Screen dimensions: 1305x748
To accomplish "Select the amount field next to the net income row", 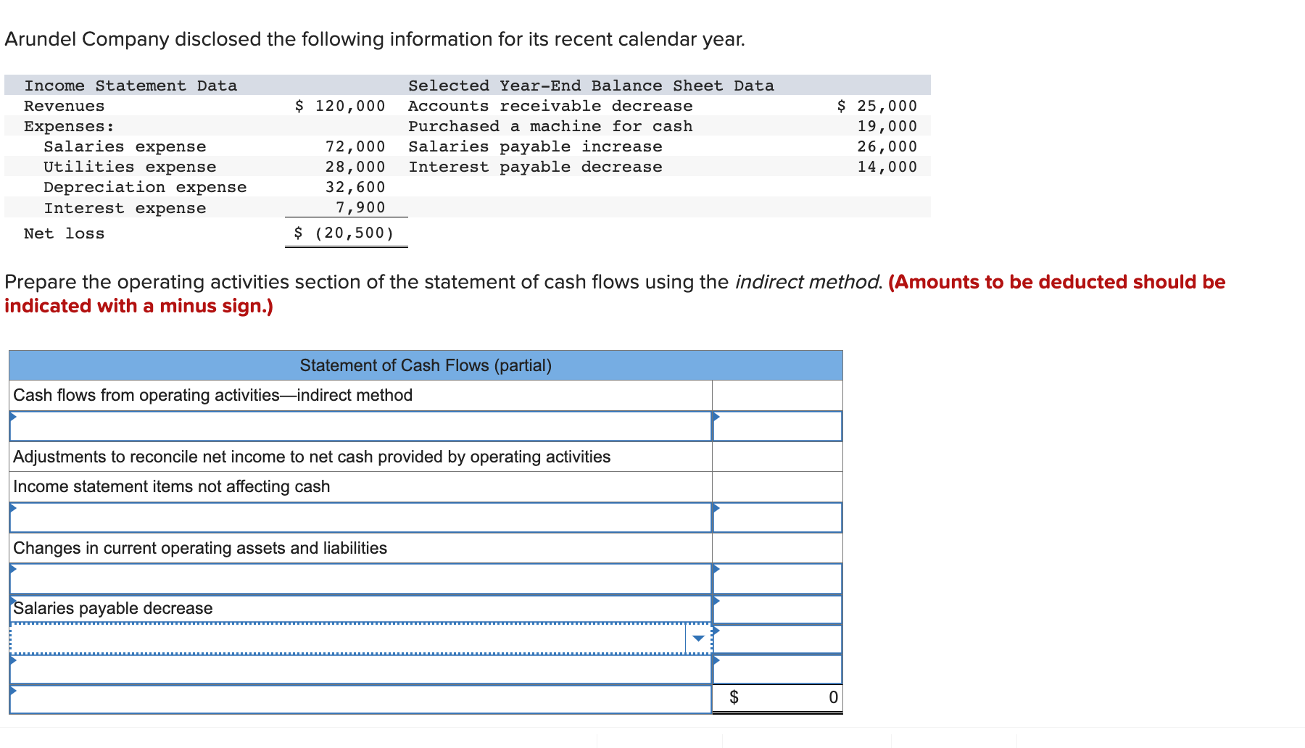I will coord(777,426).
